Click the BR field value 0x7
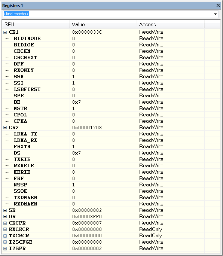223x256 pixels. click(x=76, y=102)
